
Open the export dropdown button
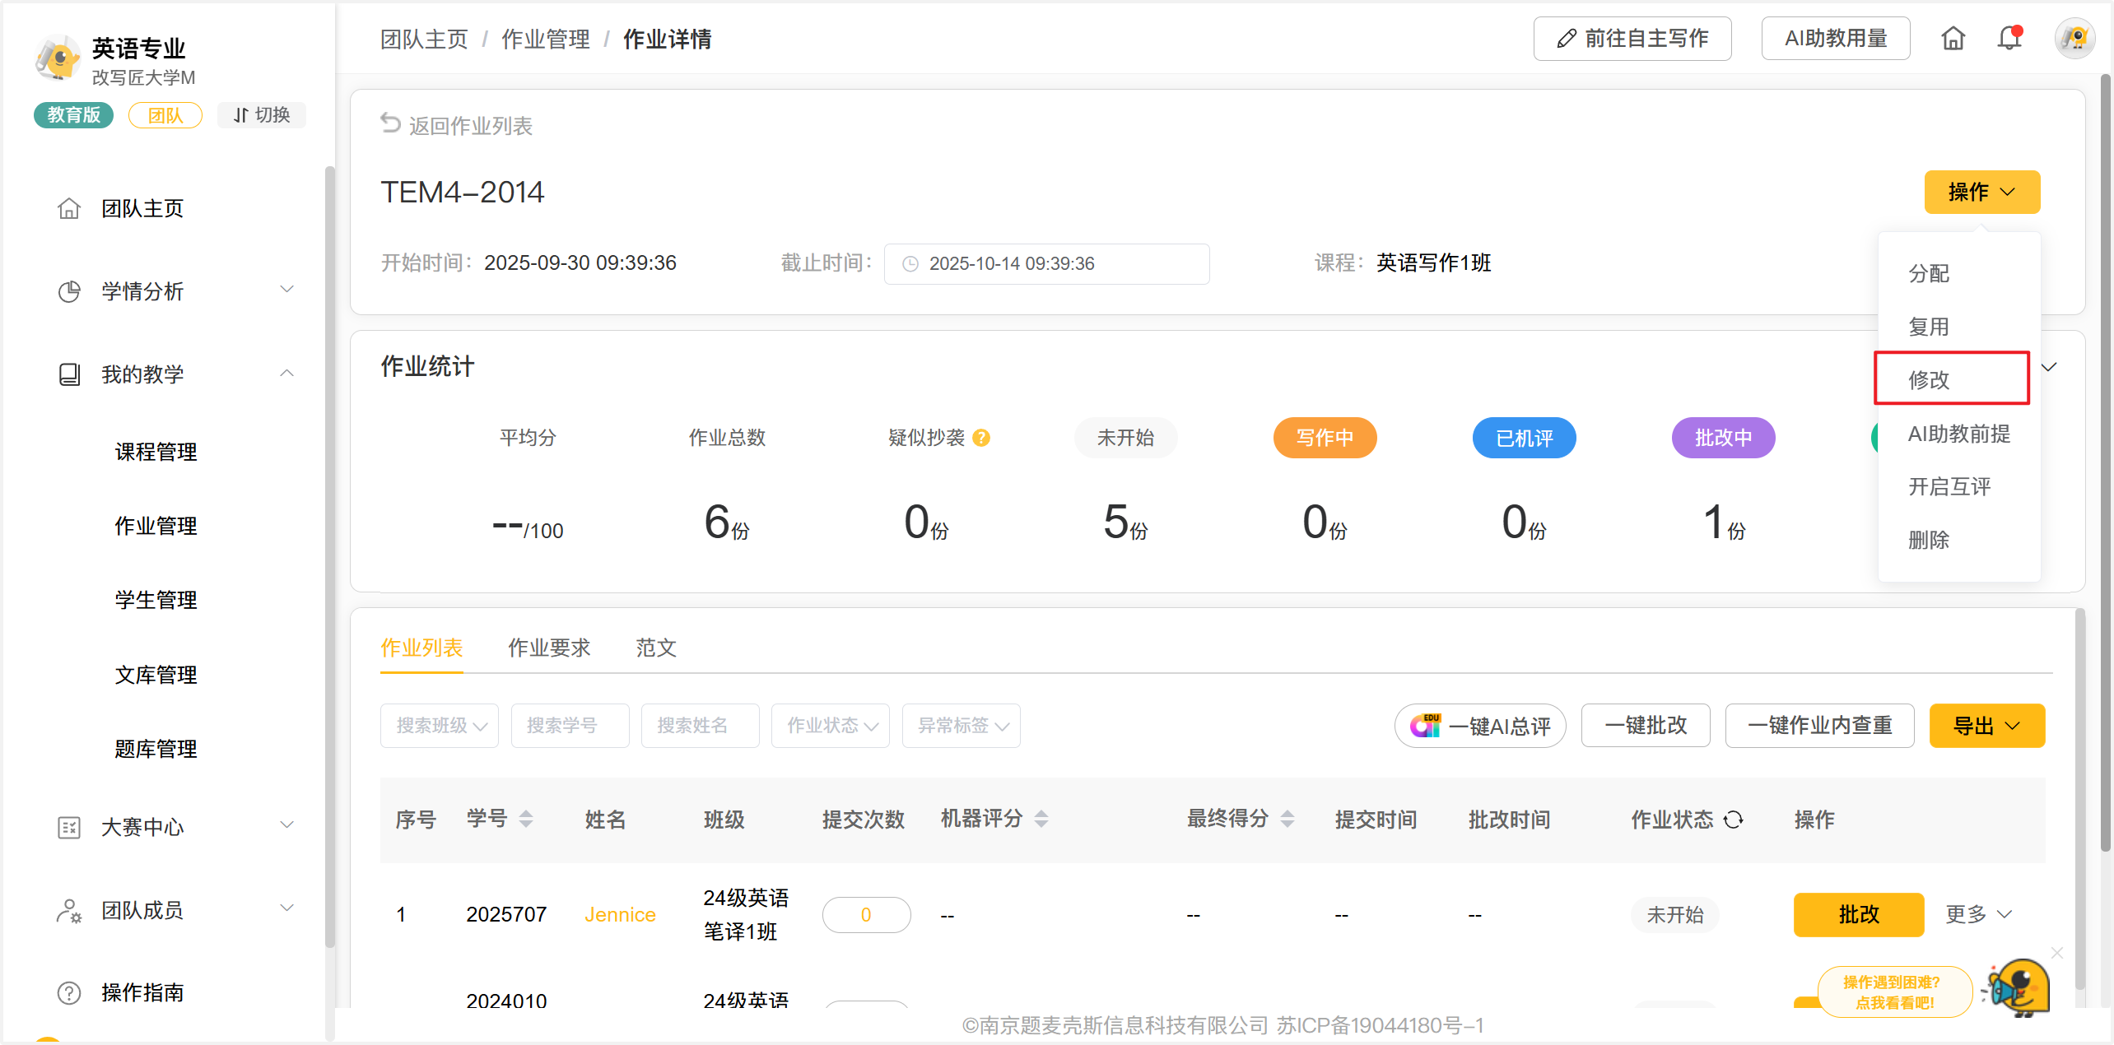1986,726
